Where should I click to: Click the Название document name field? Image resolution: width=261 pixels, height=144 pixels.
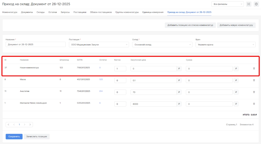click(x=35, y=45)
